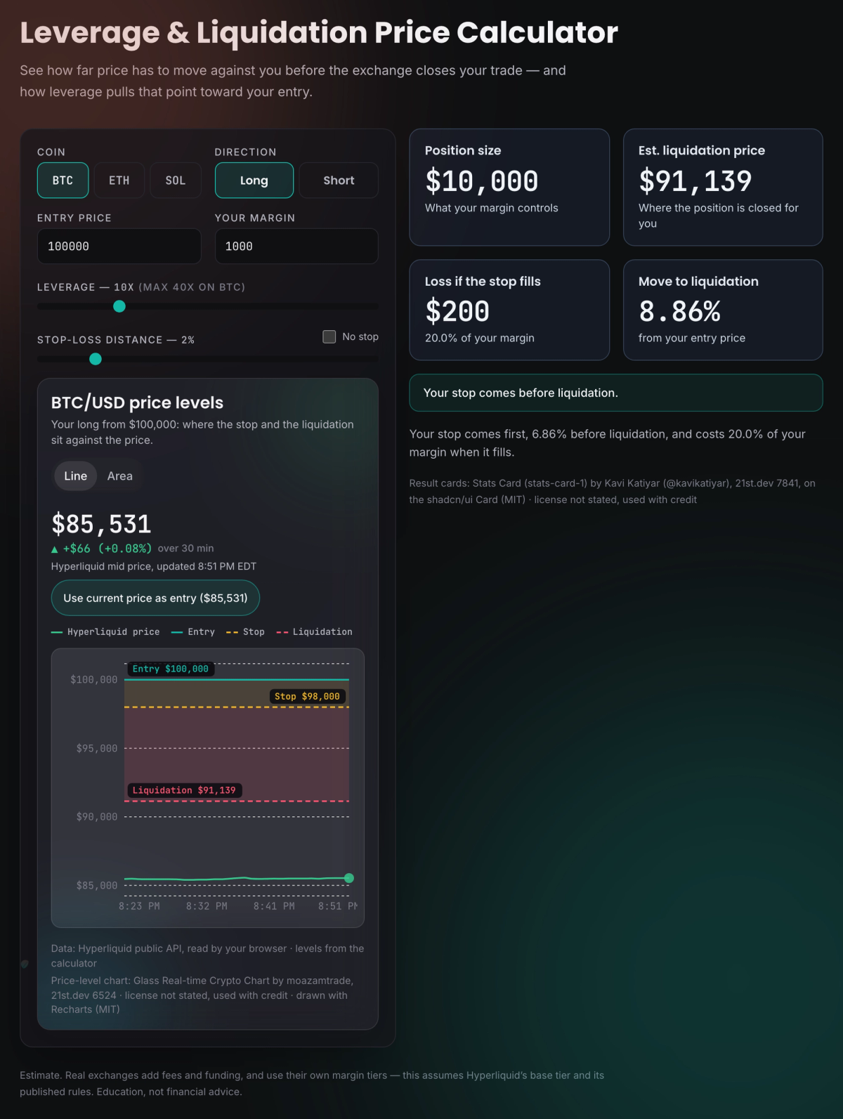This screenshot has width=843, height=1119.
Task: Click the $10,000 position size value
Action: [x=482, y=181]
